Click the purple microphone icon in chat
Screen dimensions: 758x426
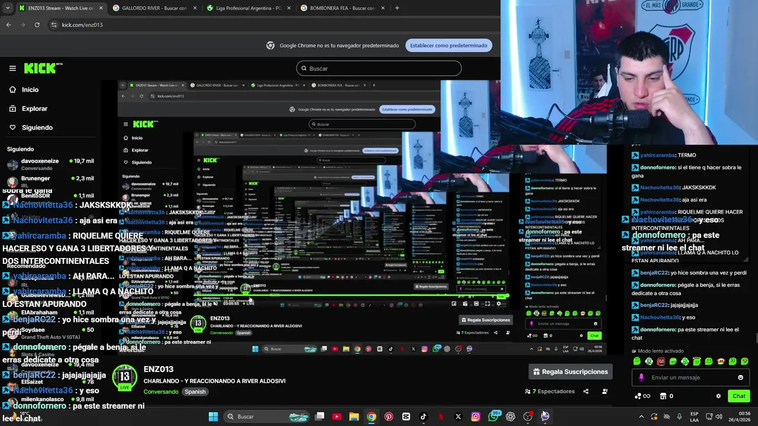(641, 377)
